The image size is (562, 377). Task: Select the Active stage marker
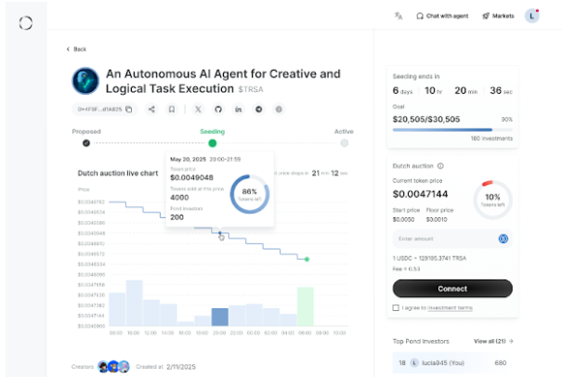coord(344,143)
